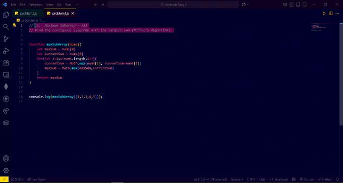Open the Remote Explorer view
The height and width of the screenshot is (183, 343).
pyautogui.click(x=6, y=75)
